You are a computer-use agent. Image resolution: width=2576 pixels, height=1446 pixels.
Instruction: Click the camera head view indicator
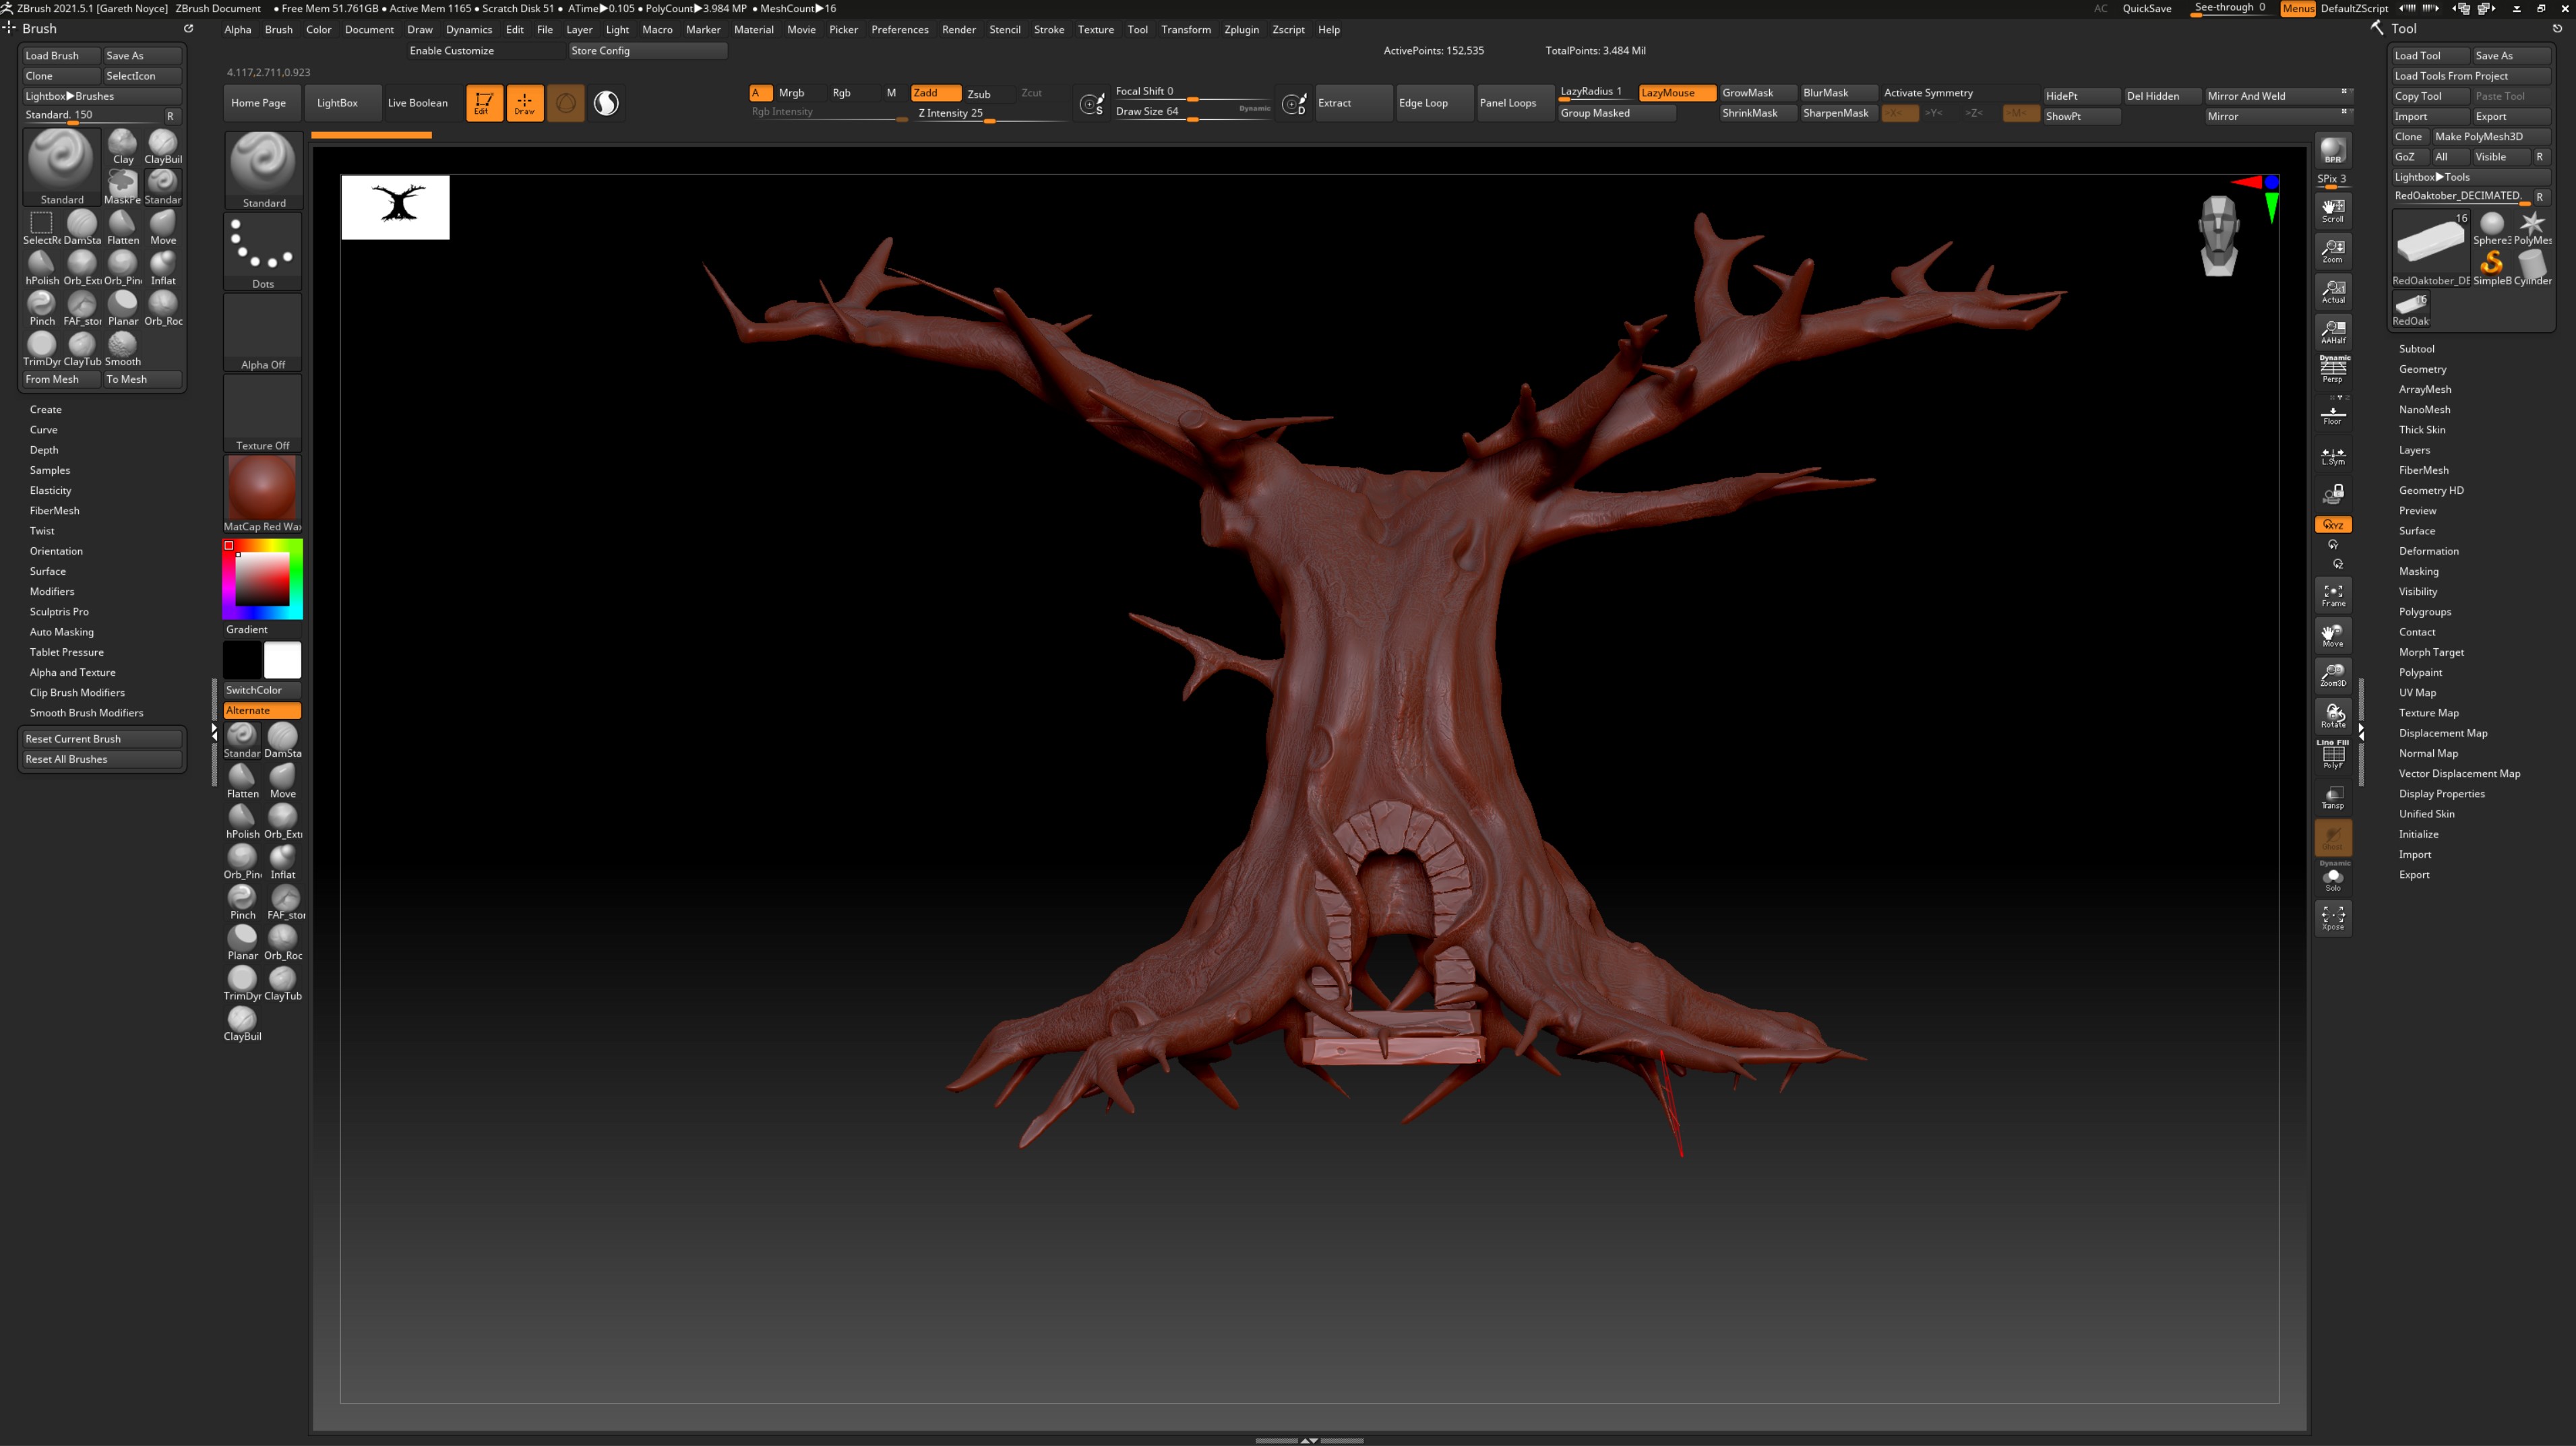2219,236
